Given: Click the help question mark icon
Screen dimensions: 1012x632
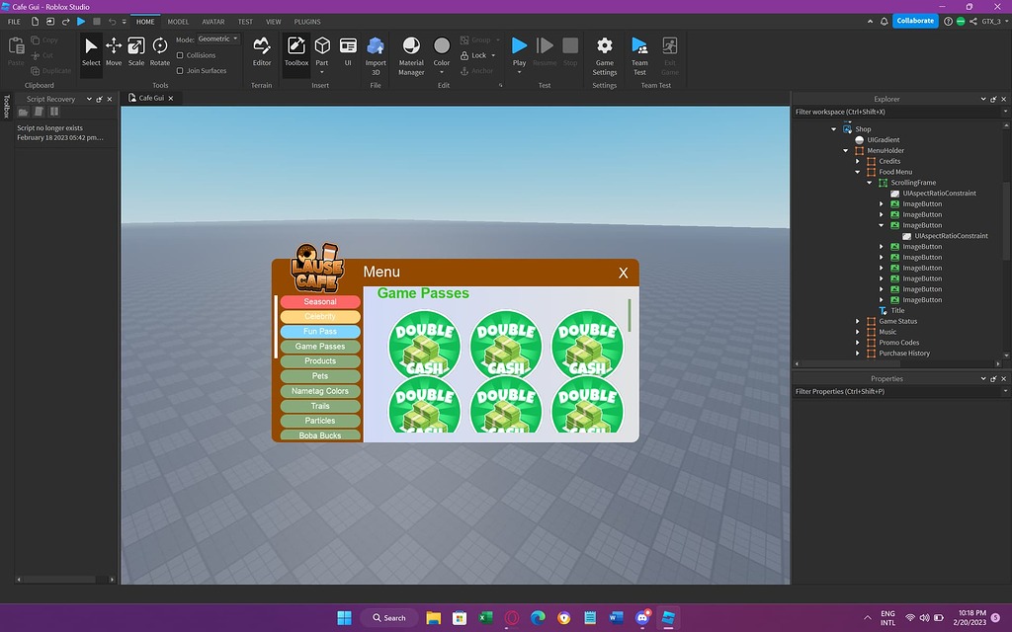Looking at the screenshot, I should (948, 22).
